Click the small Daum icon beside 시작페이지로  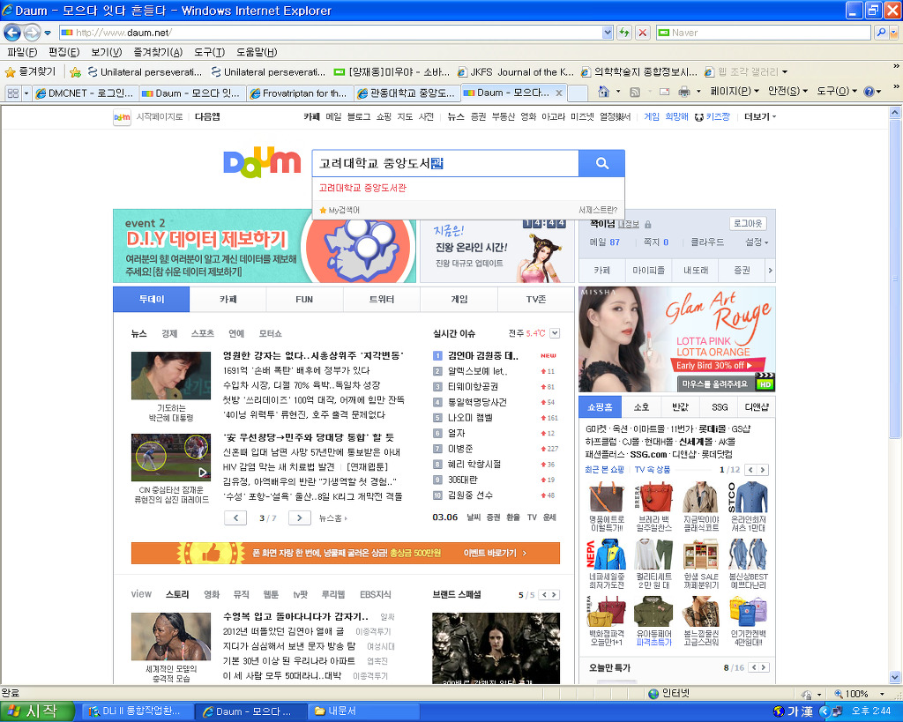point(122,117)
